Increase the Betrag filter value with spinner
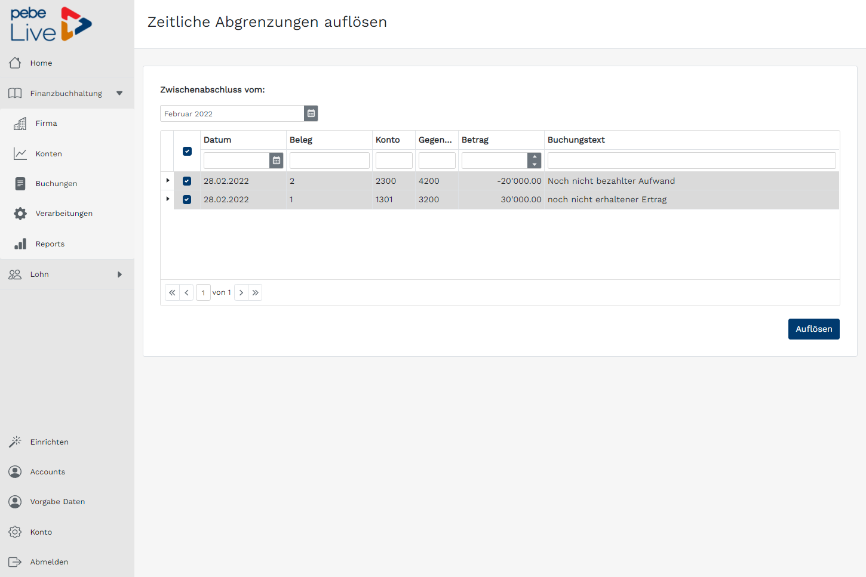The width and height of the screenshot is (866, 577). coord(535,157)
